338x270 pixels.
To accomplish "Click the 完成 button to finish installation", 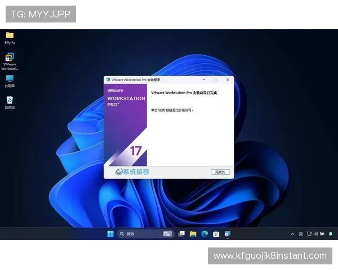I will tap(220, 172).
